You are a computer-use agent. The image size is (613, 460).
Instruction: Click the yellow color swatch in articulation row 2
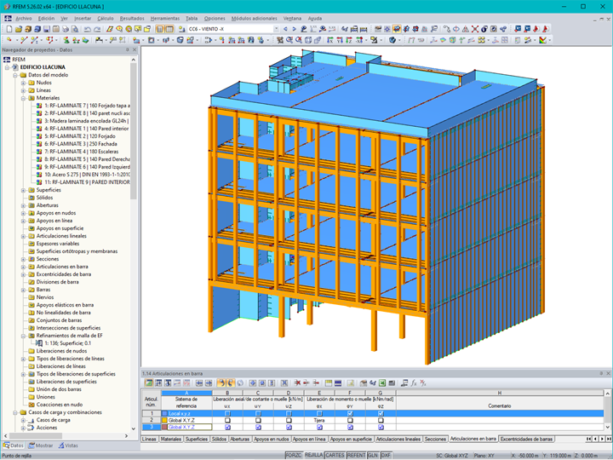(164, 421)
